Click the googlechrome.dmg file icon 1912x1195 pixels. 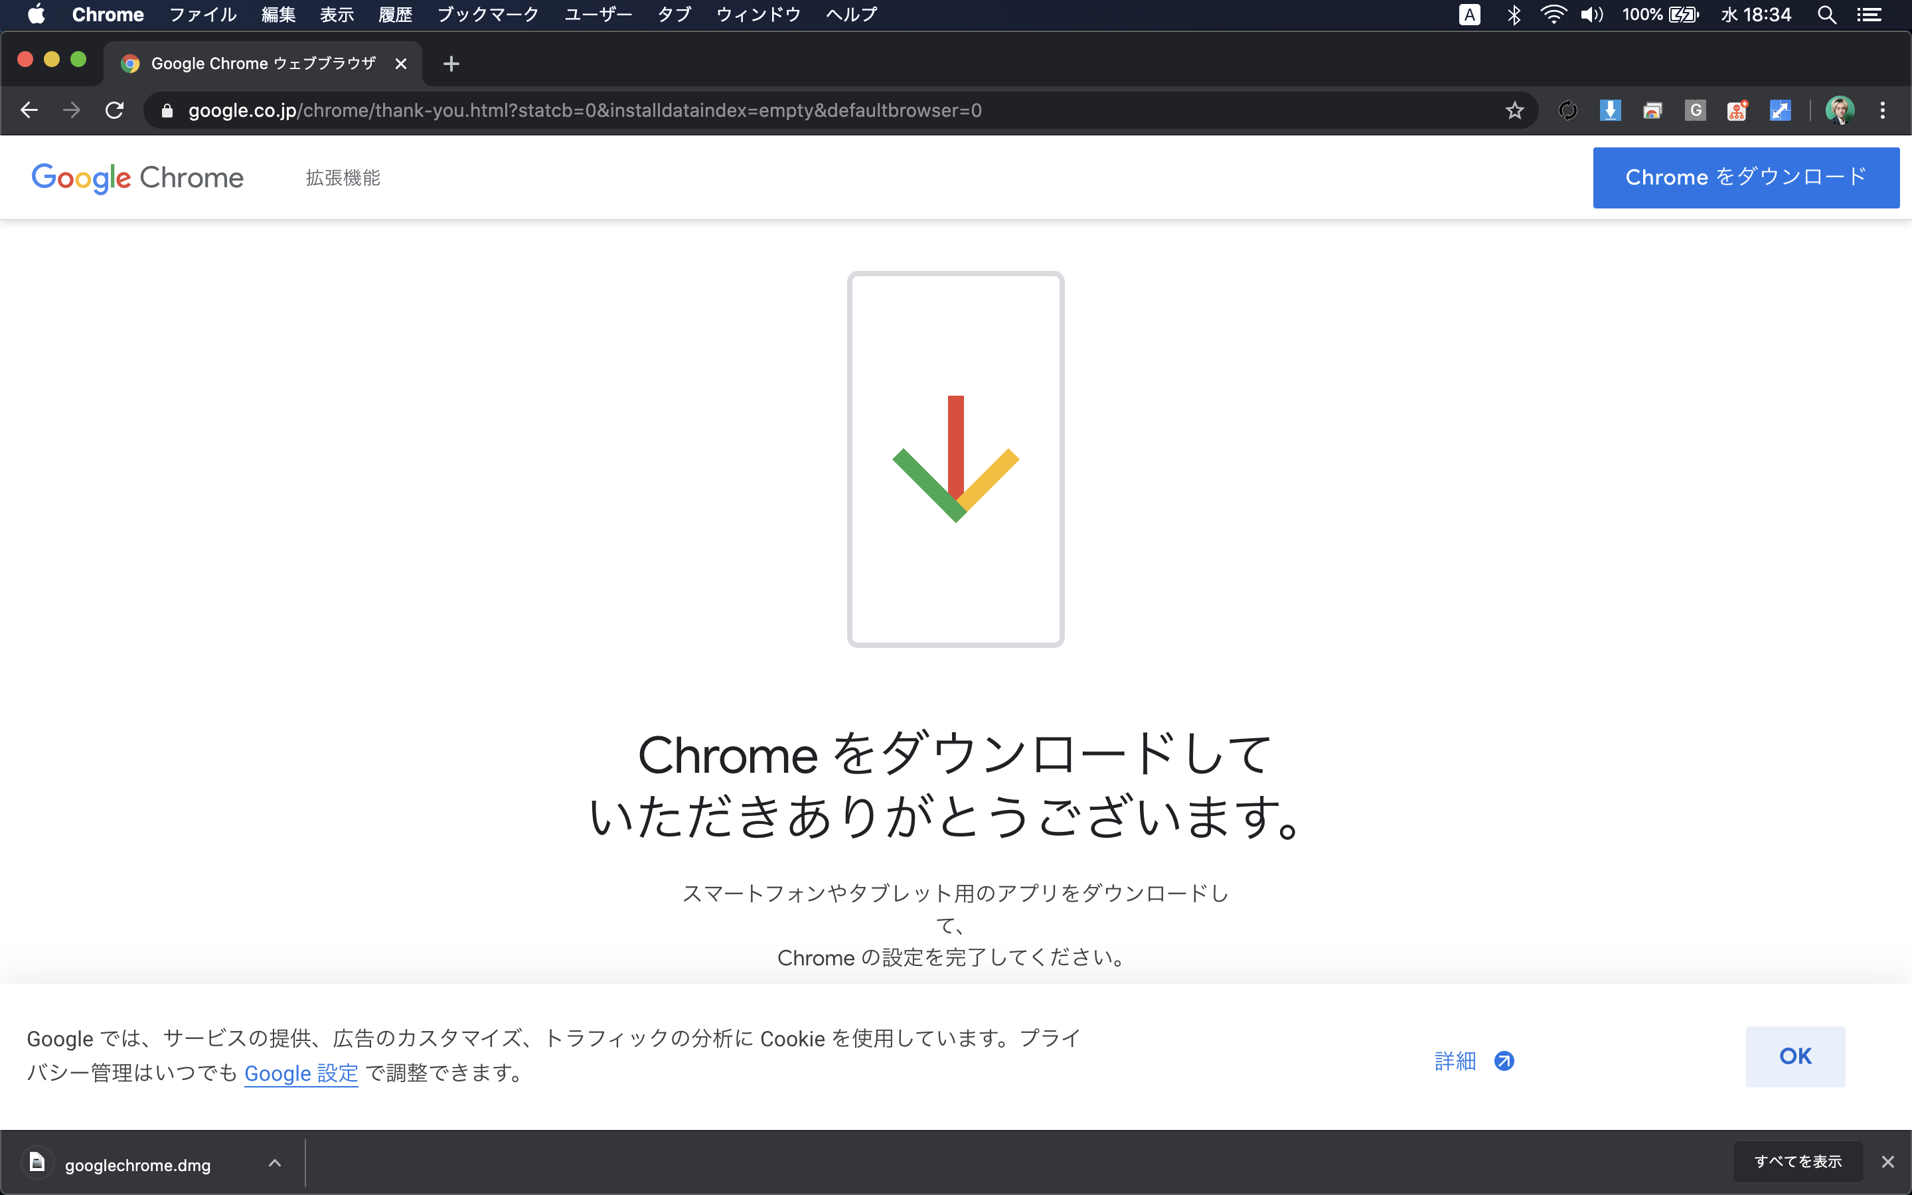[37, 1162]
